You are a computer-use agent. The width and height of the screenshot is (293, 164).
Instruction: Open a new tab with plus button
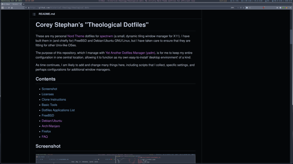click(x=24, y=4)
